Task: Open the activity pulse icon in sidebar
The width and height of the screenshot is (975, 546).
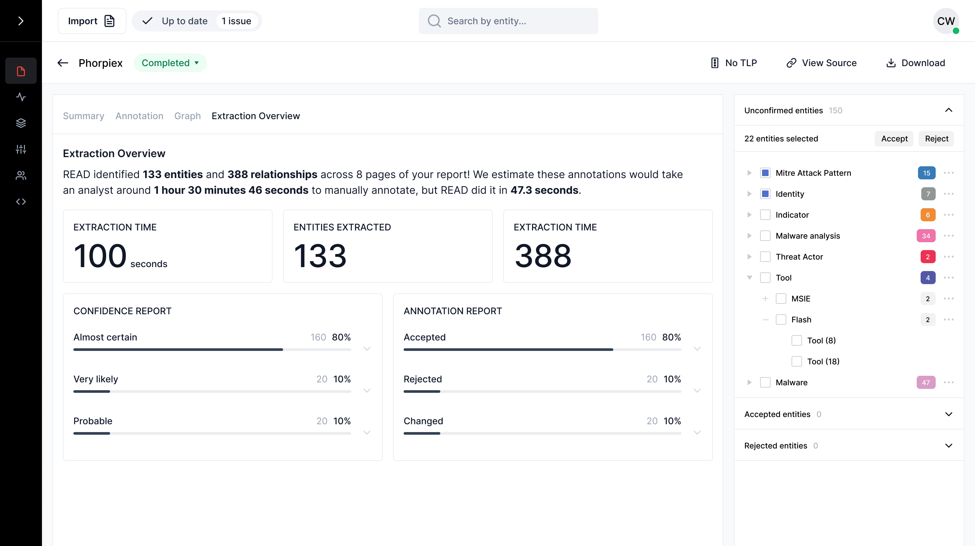Action: tap(21, 97)
